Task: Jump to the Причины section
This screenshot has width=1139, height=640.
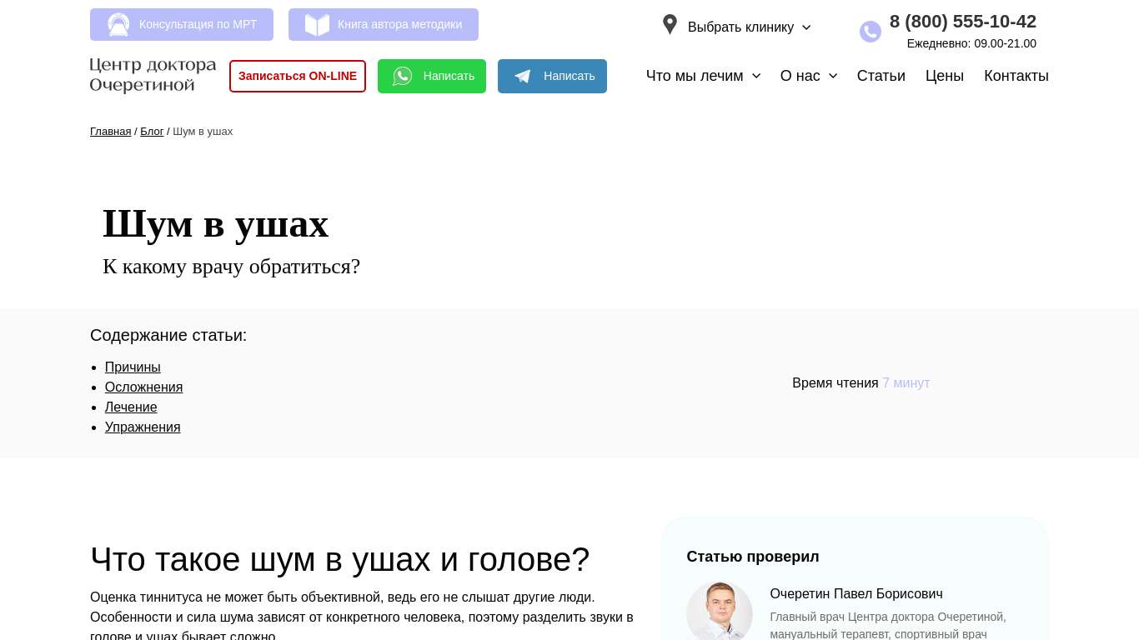Action: pyautogui.click(x=133, y=367)
